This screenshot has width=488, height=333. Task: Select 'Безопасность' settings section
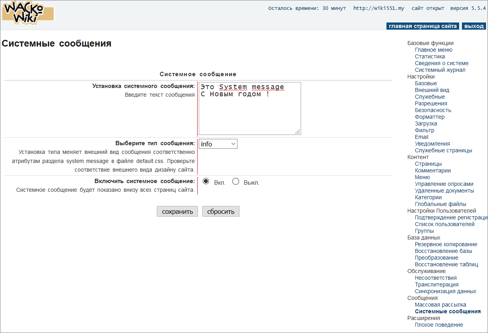coord(433,110)
